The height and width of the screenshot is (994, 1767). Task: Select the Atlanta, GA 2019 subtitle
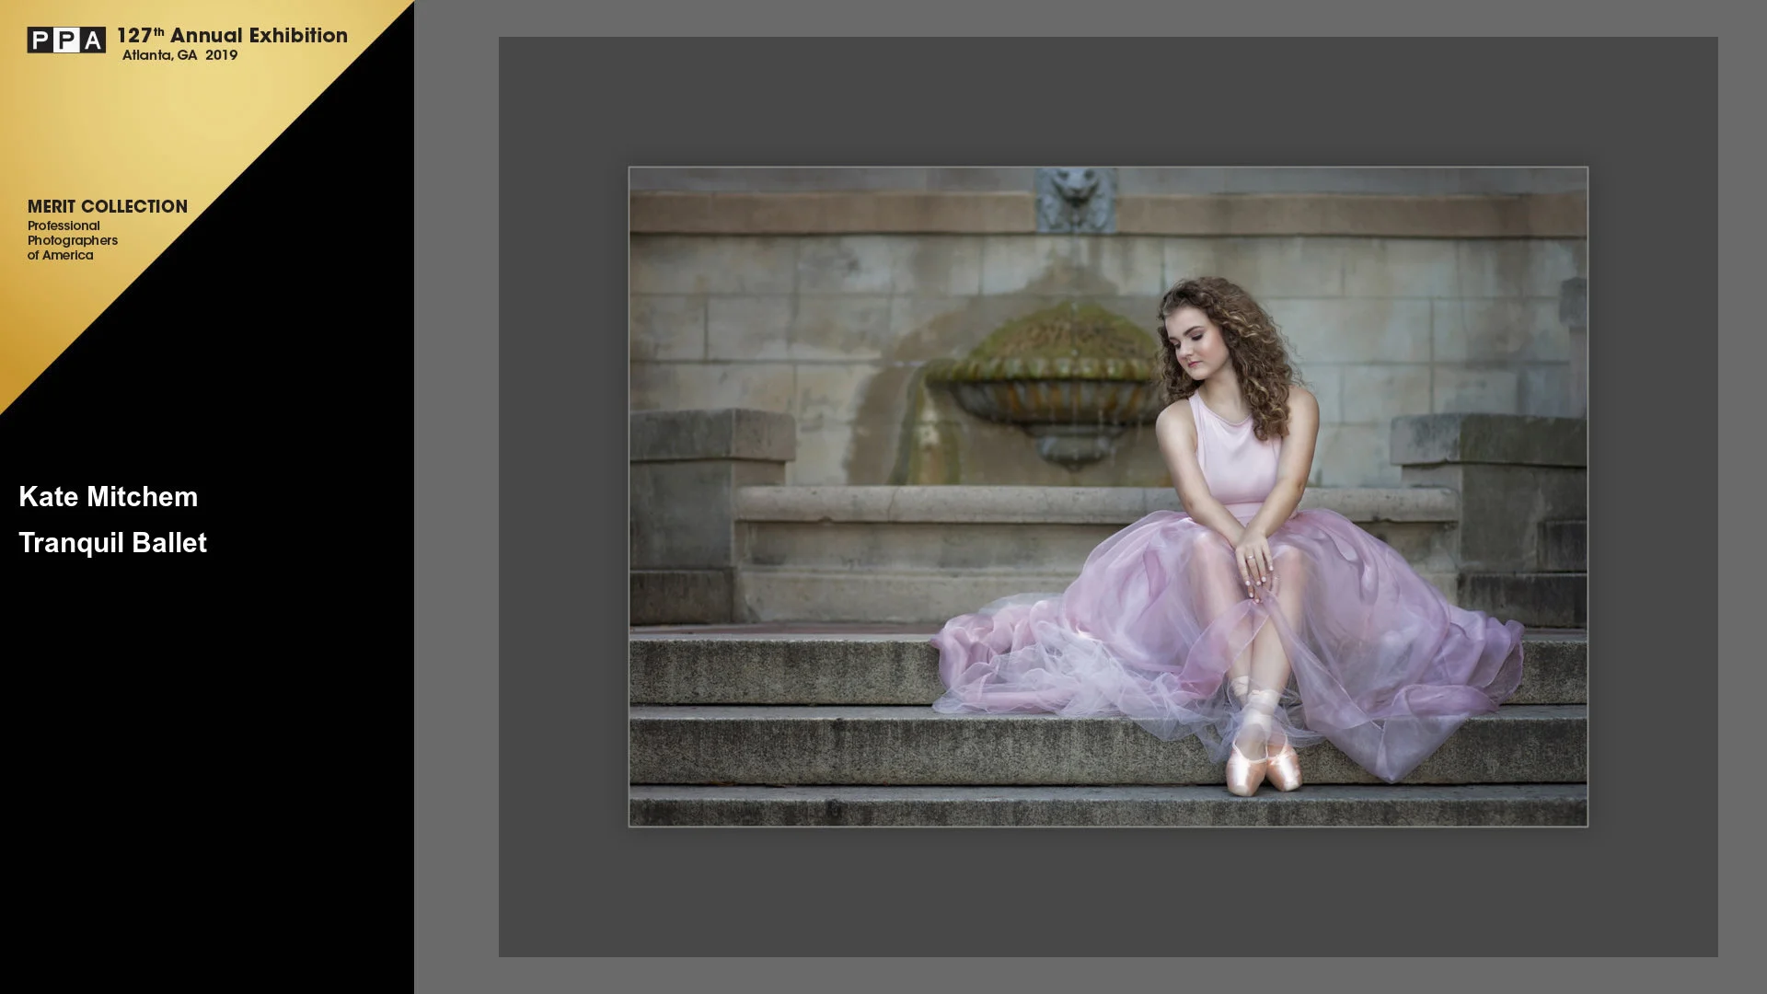pos(179,55)
